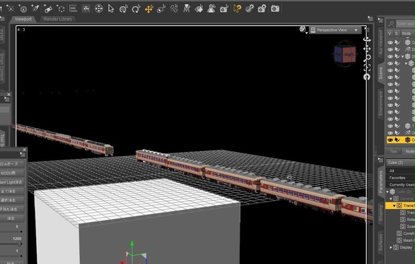This screenshot has width=415, height=264.
Task: Click the 全て消去 button
Action: [13, 191]
